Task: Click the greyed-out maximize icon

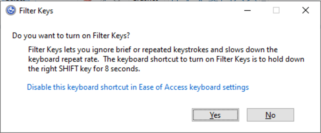Action: coord(276,11)
